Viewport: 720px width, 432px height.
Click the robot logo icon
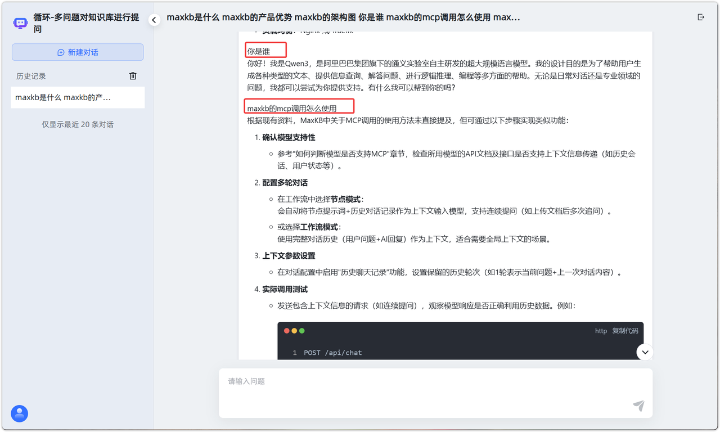click(x=20, y=23)
